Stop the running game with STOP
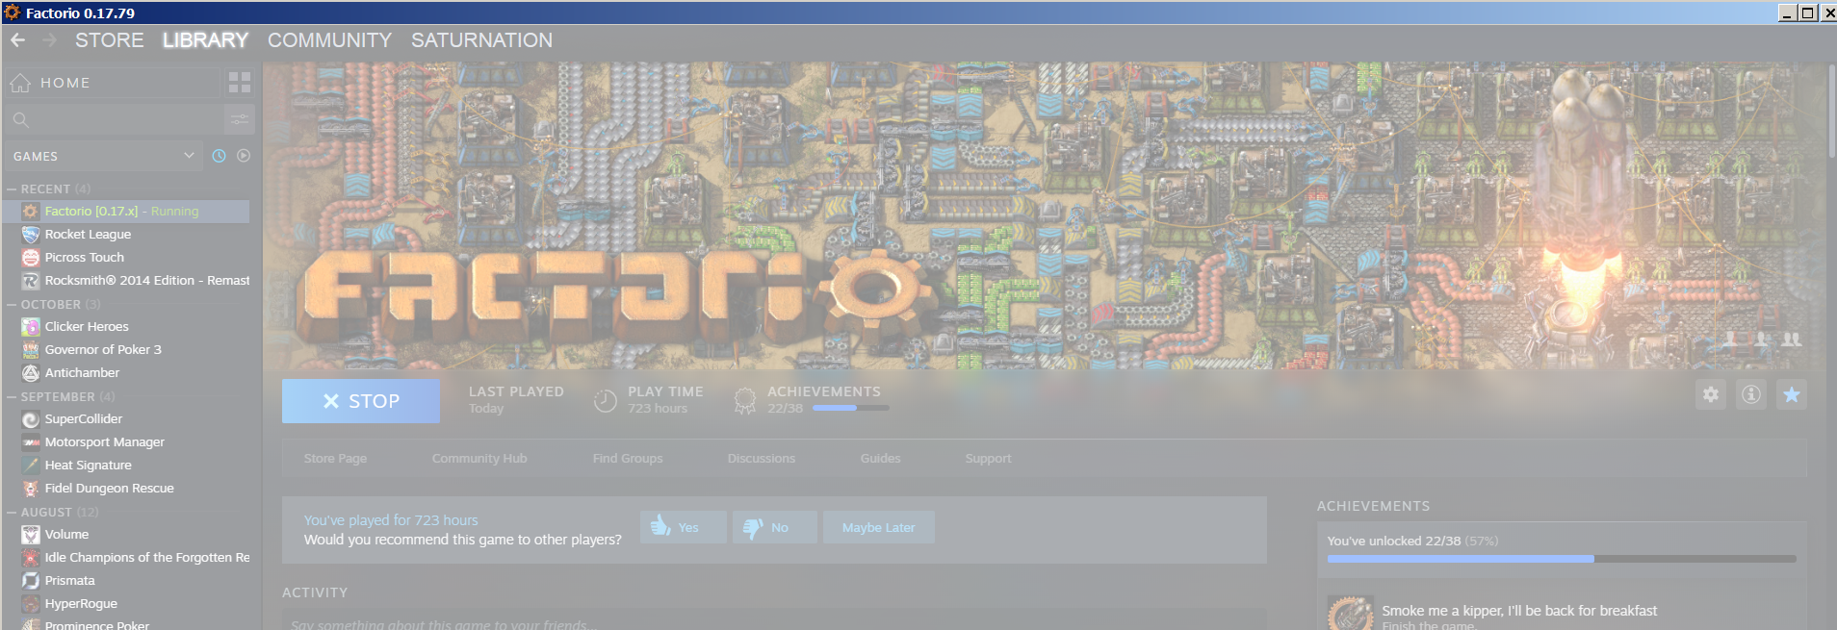The width and height of the screenshot is (1837, 630). pos(361,401)
